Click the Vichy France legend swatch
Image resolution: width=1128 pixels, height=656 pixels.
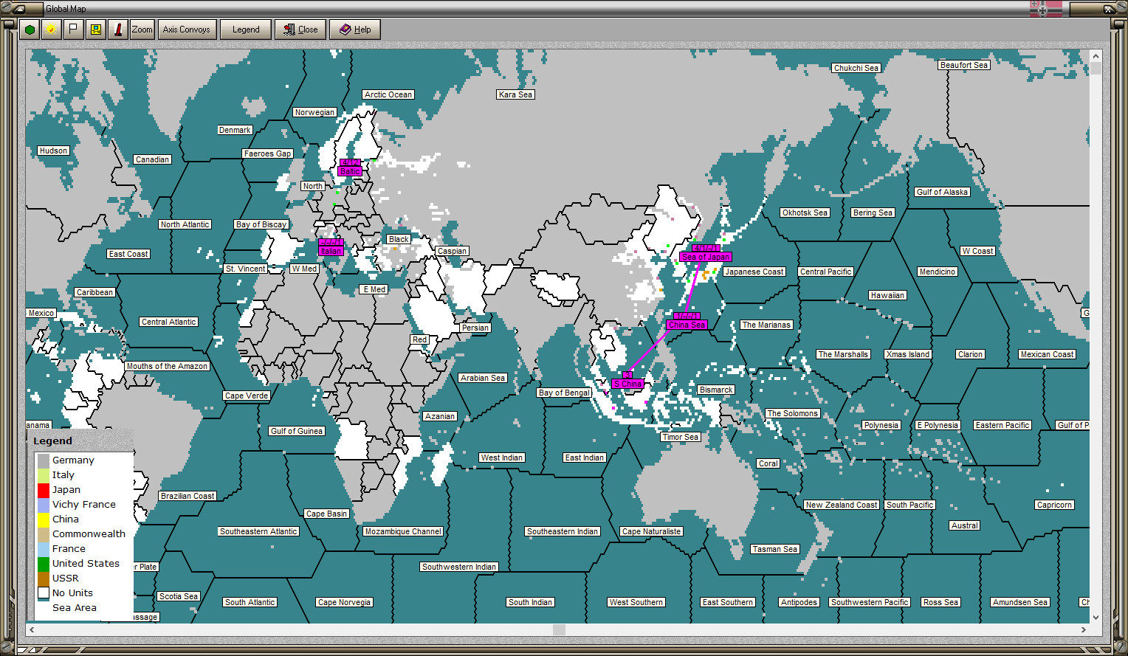(x=44, y=505)
